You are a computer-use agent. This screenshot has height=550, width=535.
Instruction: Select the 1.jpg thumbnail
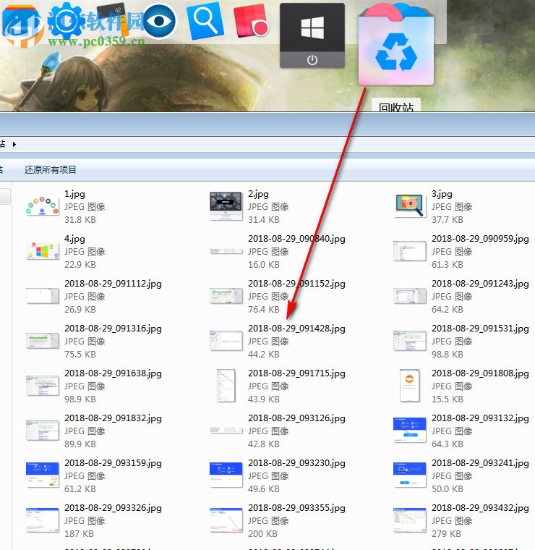click(43, 206)
